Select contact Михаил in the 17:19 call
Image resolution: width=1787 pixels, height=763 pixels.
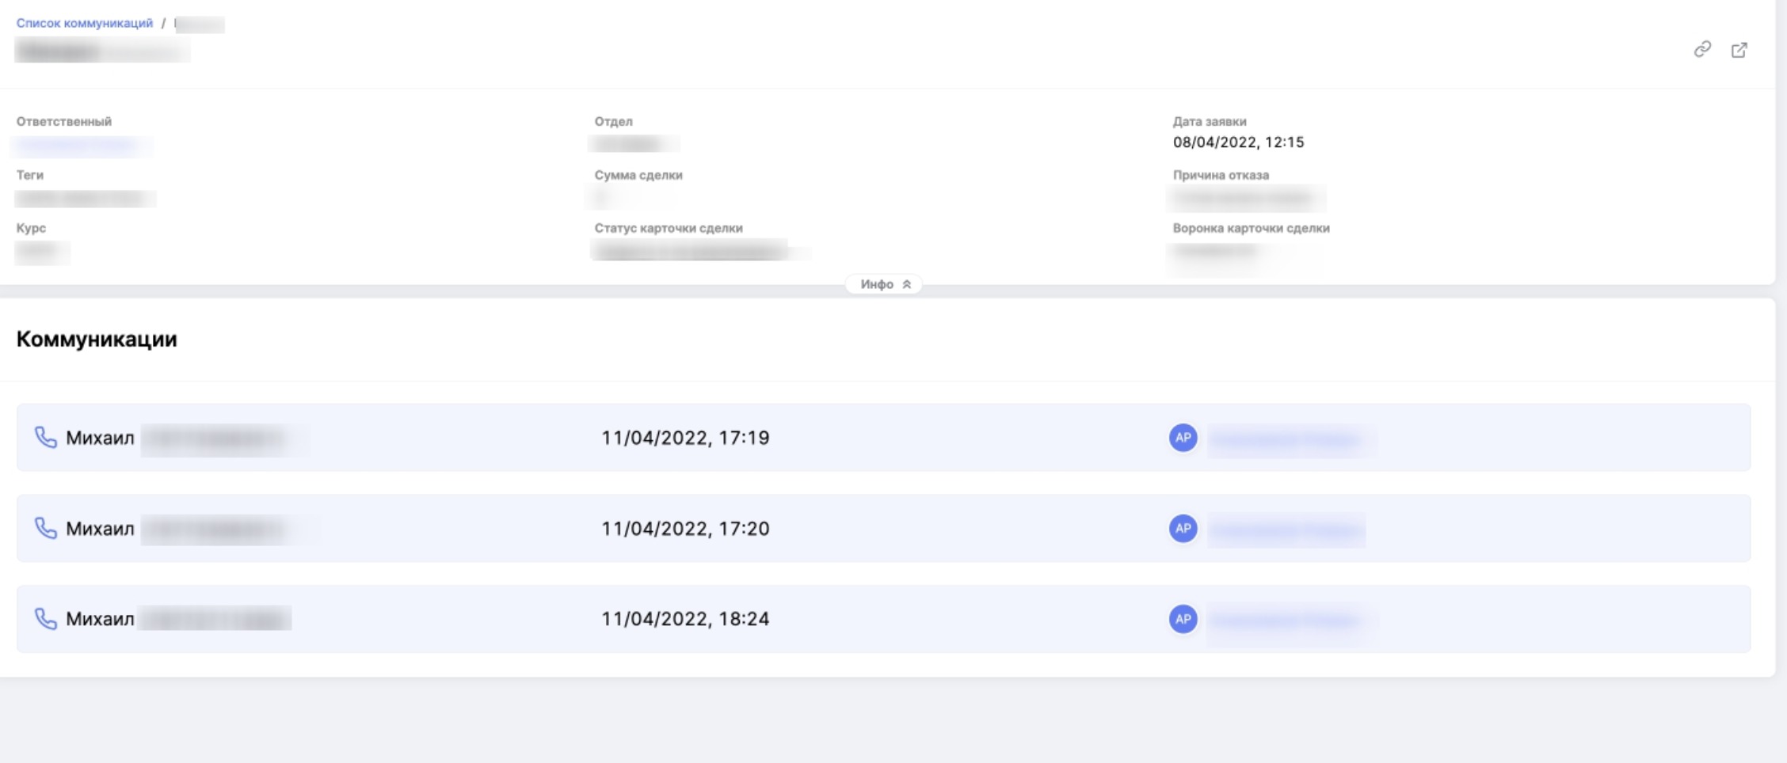(x=100, y=438)
